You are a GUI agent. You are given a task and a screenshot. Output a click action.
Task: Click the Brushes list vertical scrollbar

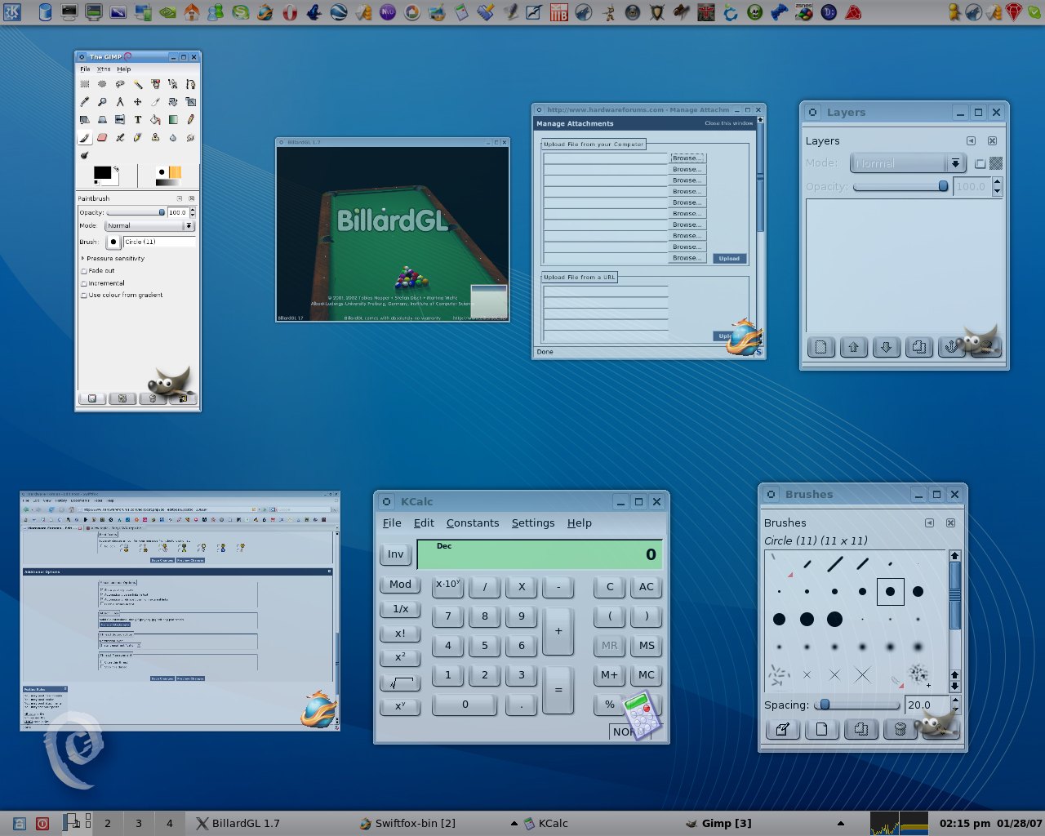pyautogui.click(x=954, y=620)
